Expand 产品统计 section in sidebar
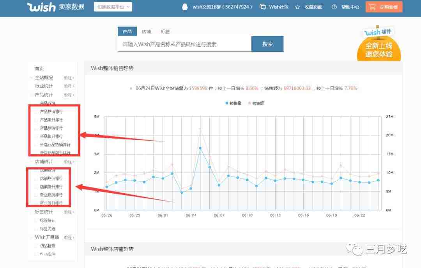421x268 pixels. [44, 95]
